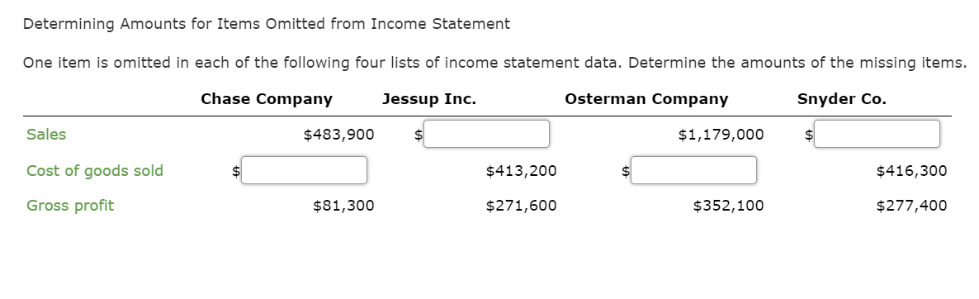This screenshot has height=299, width=979.
Task: Click the $416,300 Snyder cost value
Action: (911, 171)
